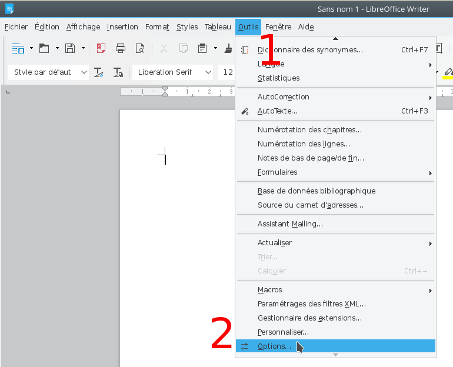Click the Update selected style icon
The height and width of the screenshot is (367, 453).
99,72
